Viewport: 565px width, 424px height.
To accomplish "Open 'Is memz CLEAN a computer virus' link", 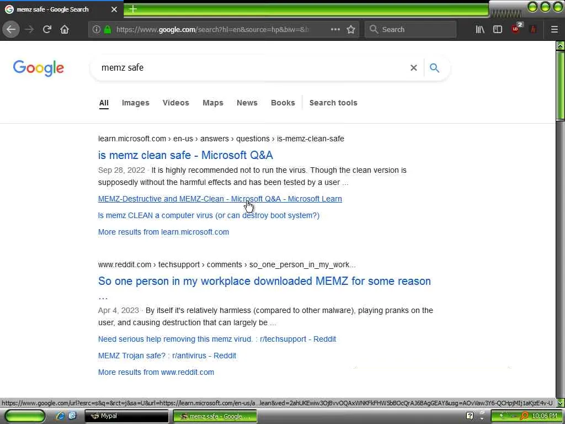I will coord(209,216).
